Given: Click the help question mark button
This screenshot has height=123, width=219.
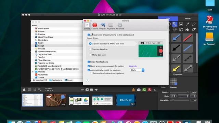Looking at the screenshot, I should (88, 80).
